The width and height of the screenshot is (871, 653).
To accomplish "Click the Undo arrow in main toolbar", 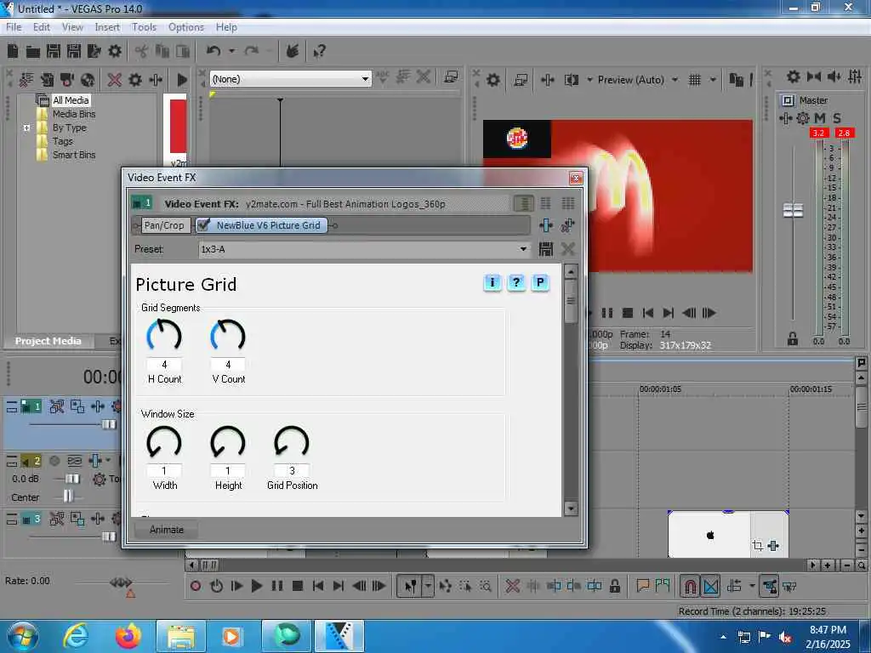I will point(213,51).
